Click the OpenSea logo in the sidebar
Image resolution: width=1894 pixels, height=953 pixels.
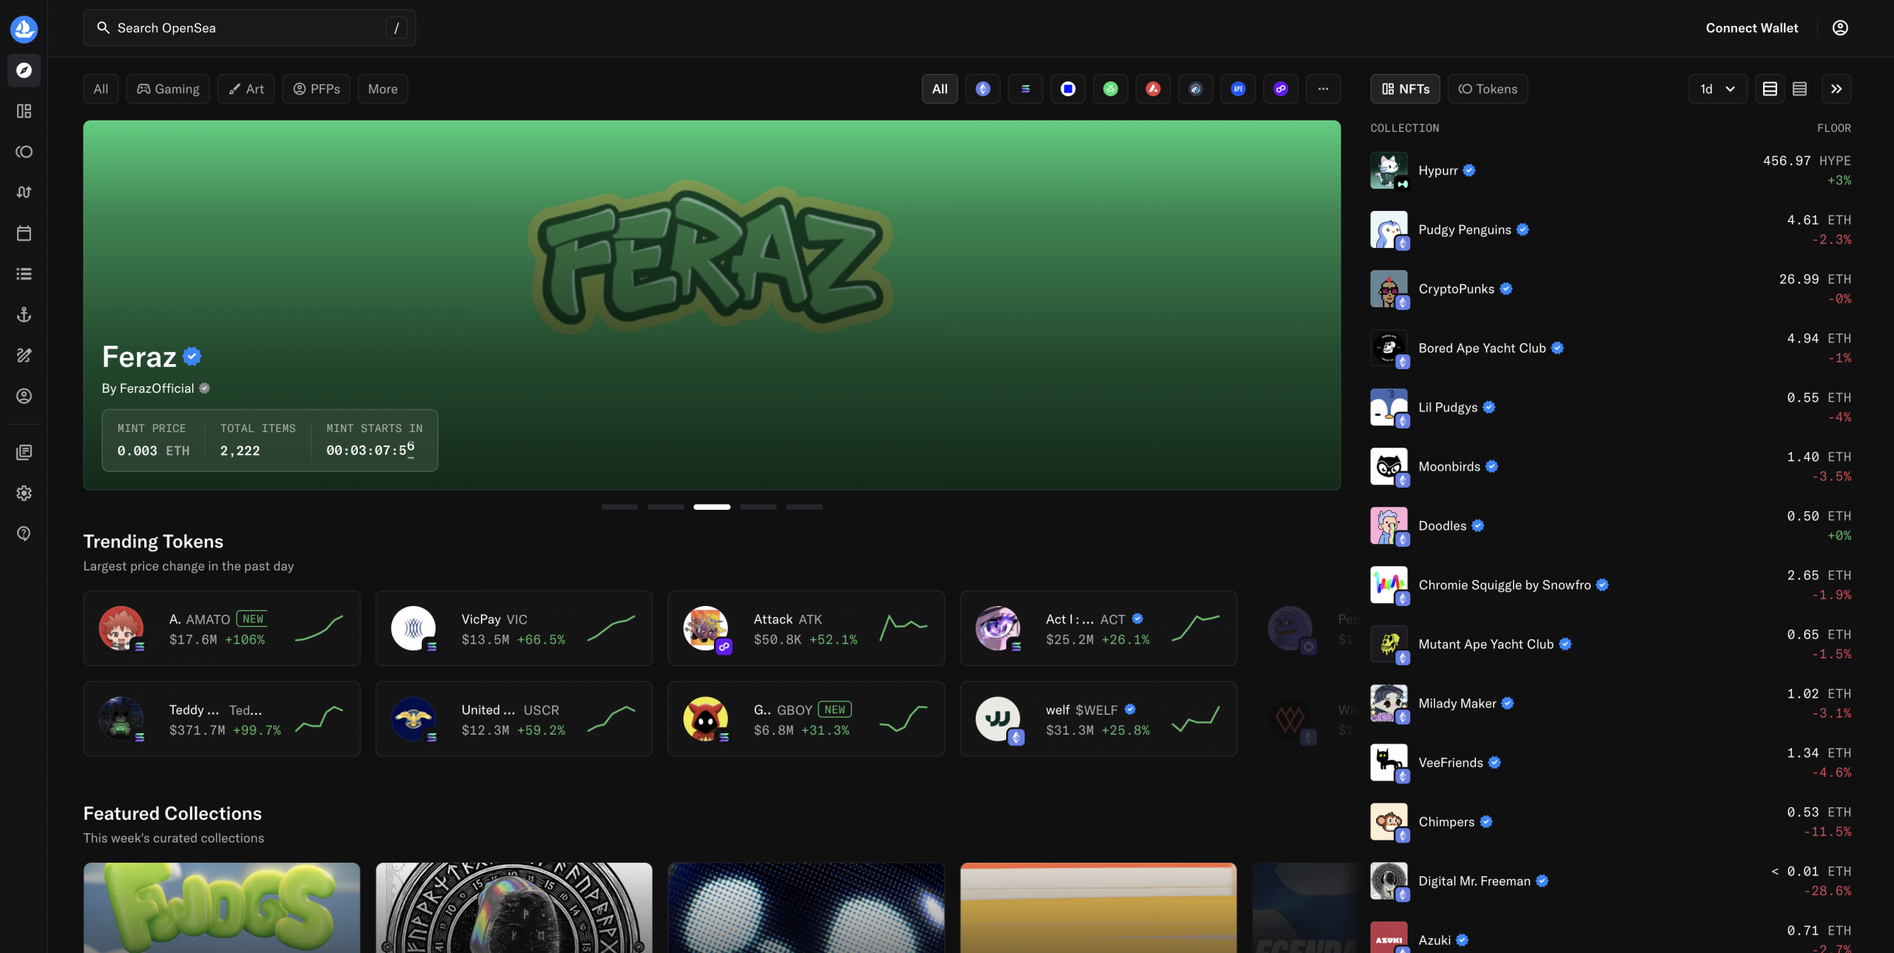click(x=24, y=29)
